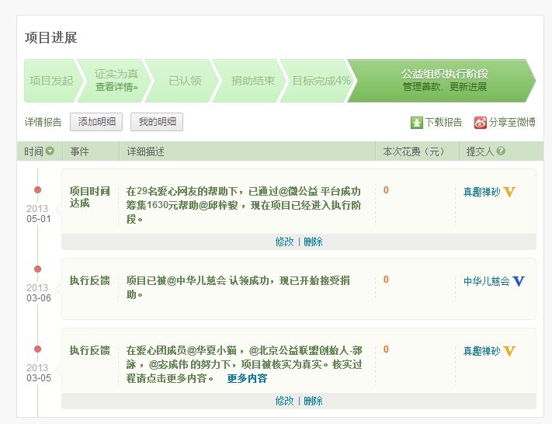Click the red timeline dot for 2013 03-06

38,269
